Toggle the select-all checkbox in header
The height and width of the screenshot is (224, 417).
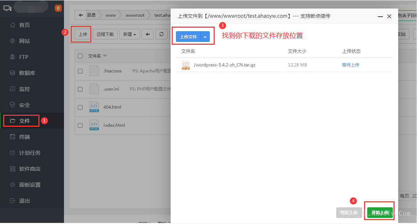[80, 56]
